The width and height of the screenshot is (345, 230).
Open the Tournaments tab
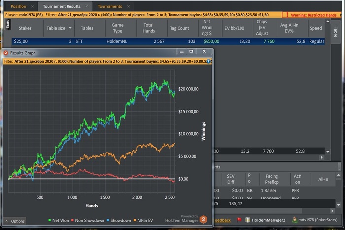pos(110,6)
